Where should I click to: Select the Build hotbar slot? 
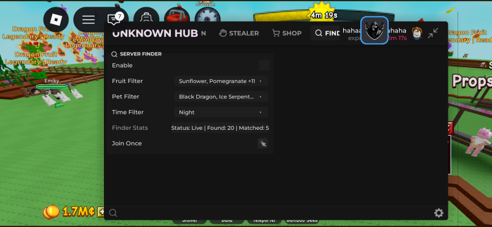click(x=227, y=221)
